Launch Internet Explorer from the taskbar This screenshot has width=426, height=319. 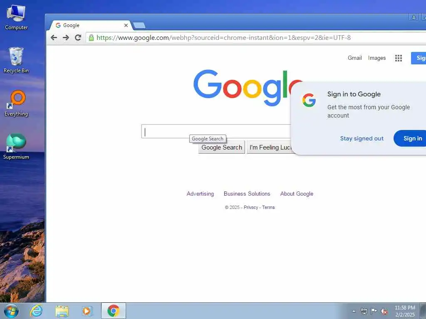coord(36,311)
